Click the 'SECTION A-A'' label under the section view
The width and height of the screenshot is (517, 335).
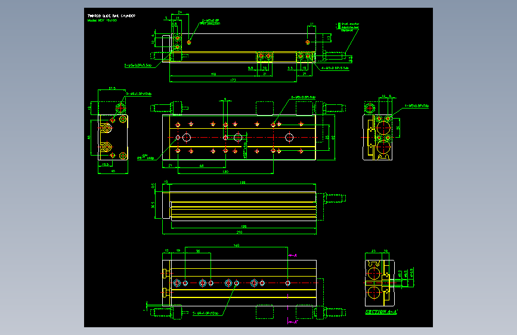pyautogui.click(x=381, y=312)
